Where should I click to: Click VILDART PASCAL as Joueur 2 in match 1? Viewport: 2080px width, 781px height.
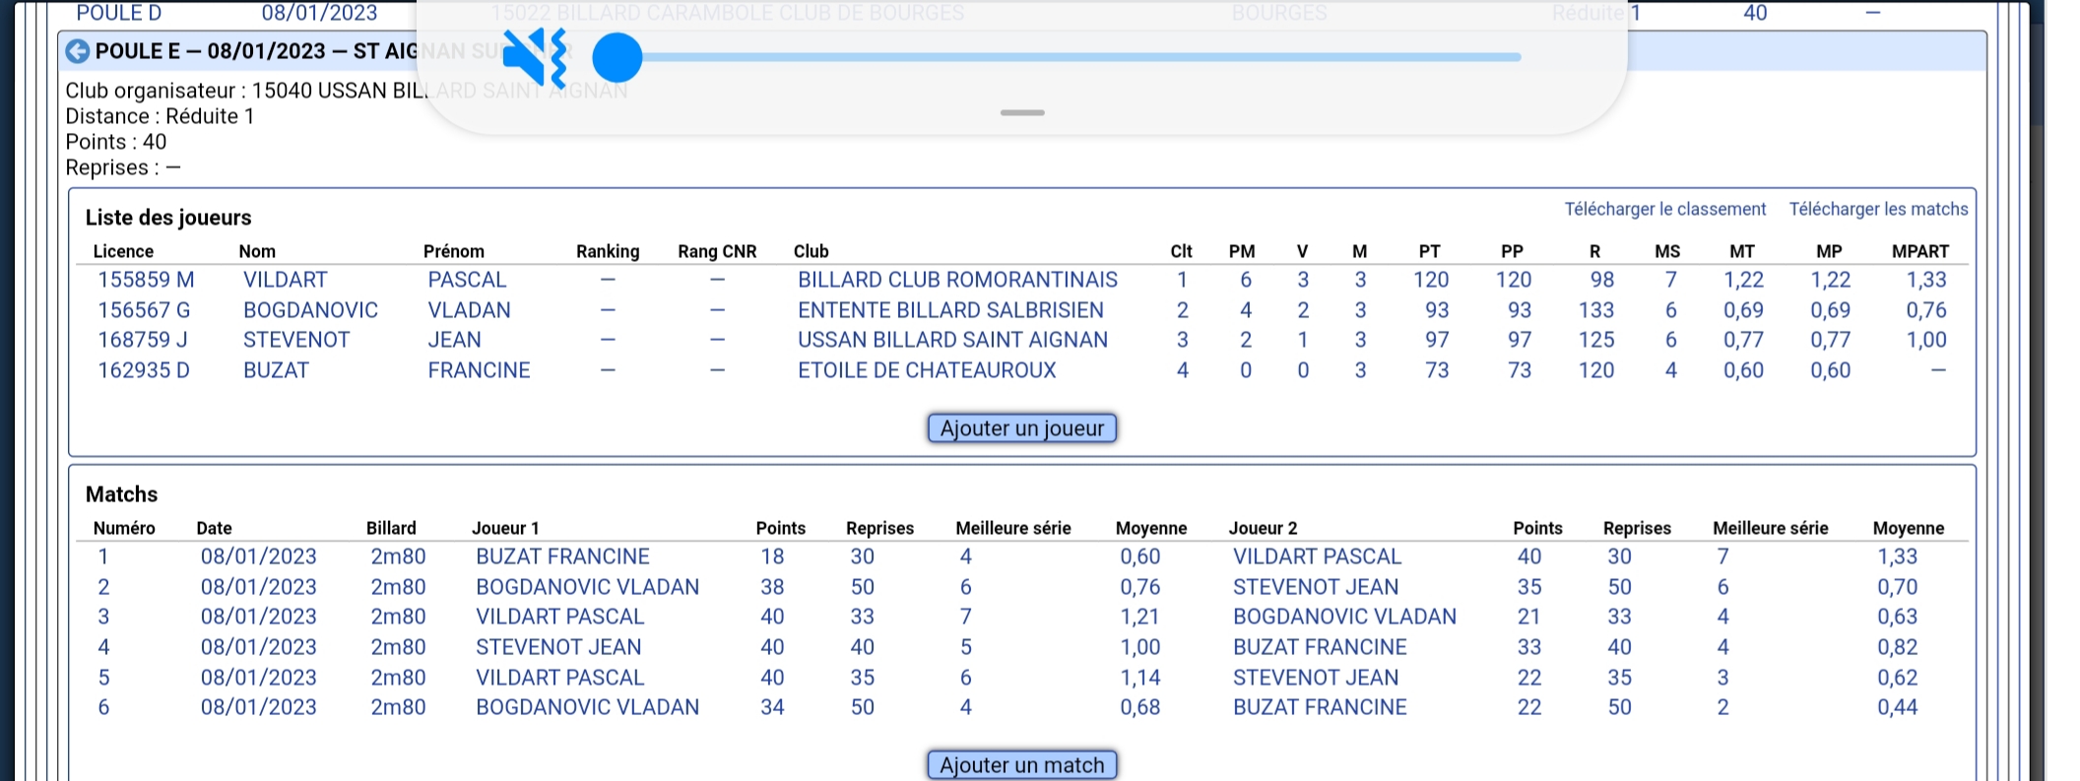tap(1317, 556)
